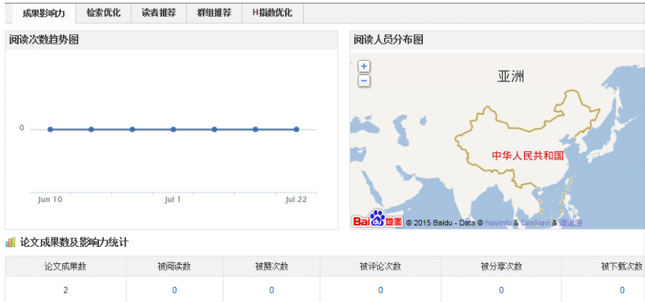The height and width of the screenshot is (302, 645).
Task: Open the 读者推荐 tab
Action: tap(159, 13)
